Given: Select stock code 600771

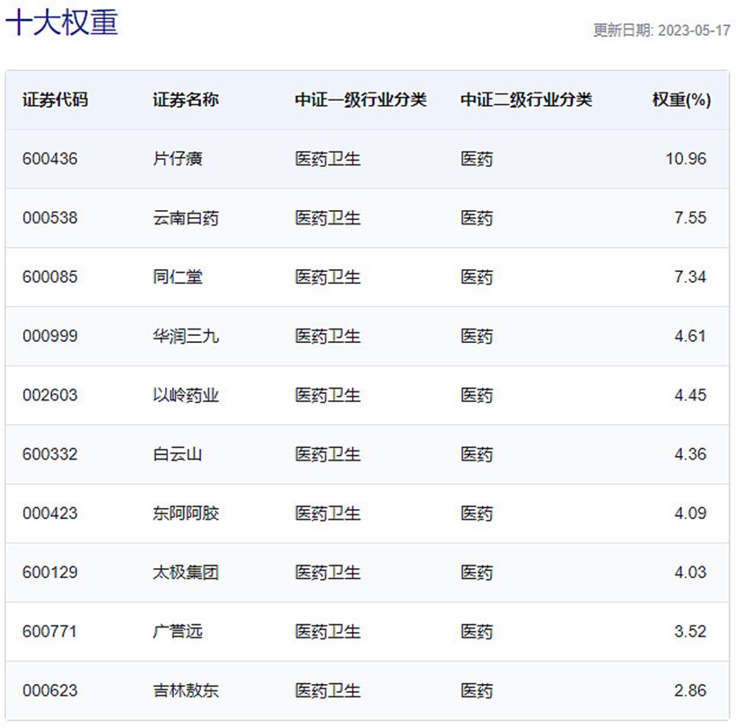Looking at the screenshot, I should coord(49,632).
